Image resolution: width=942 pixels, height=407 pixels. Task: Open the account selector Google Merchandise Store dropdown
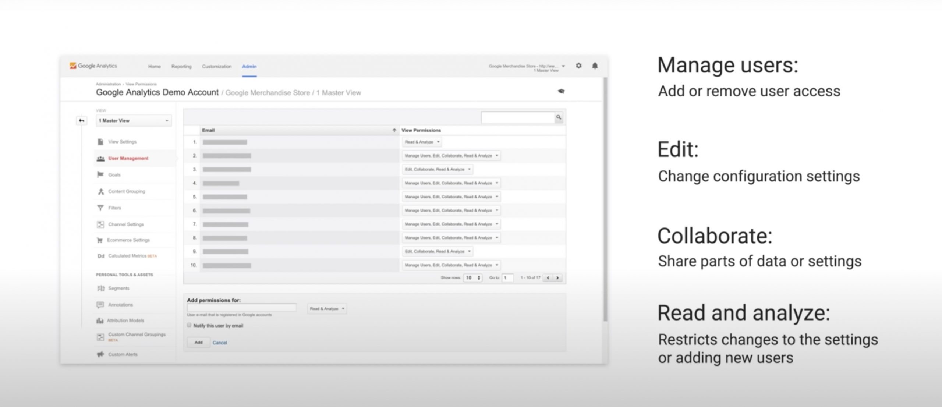pyautogui.click(x=526, y=68)
